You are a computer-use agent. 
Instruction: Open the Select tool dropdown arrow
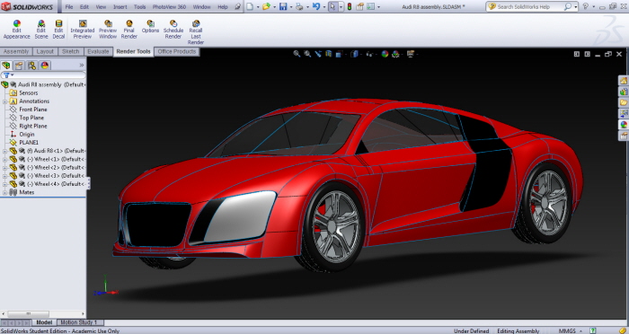coord(341,7)
